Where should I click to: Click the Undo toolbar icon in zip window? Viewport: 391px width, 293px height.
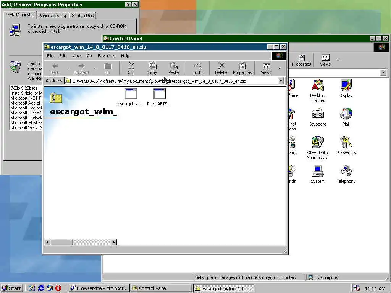tap(197, 68)
